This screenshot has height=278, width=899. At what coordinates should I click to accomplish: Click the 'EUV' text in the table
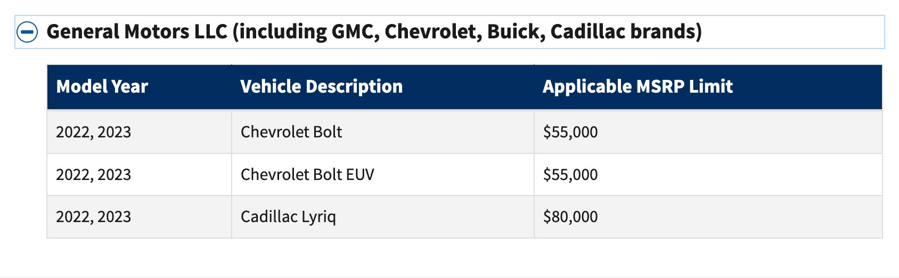[x=359, y=175]
